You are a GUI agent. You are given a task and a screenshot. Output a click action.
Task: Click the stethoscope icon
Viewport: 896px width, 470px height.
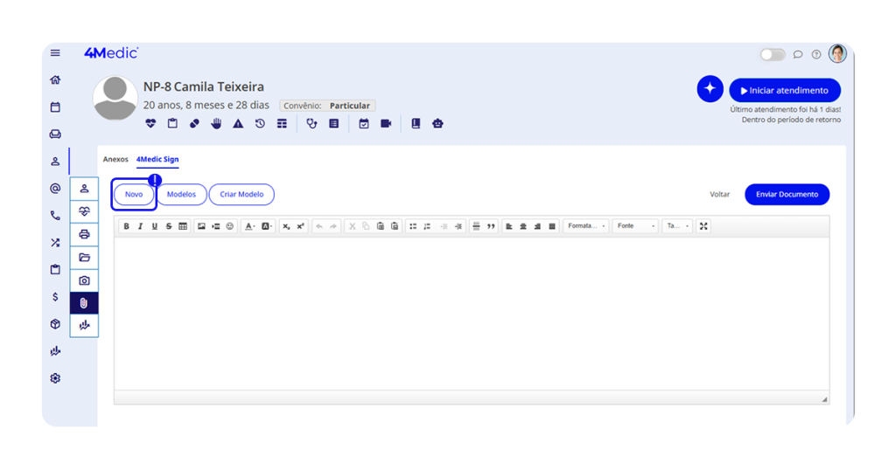click(311, 123)
